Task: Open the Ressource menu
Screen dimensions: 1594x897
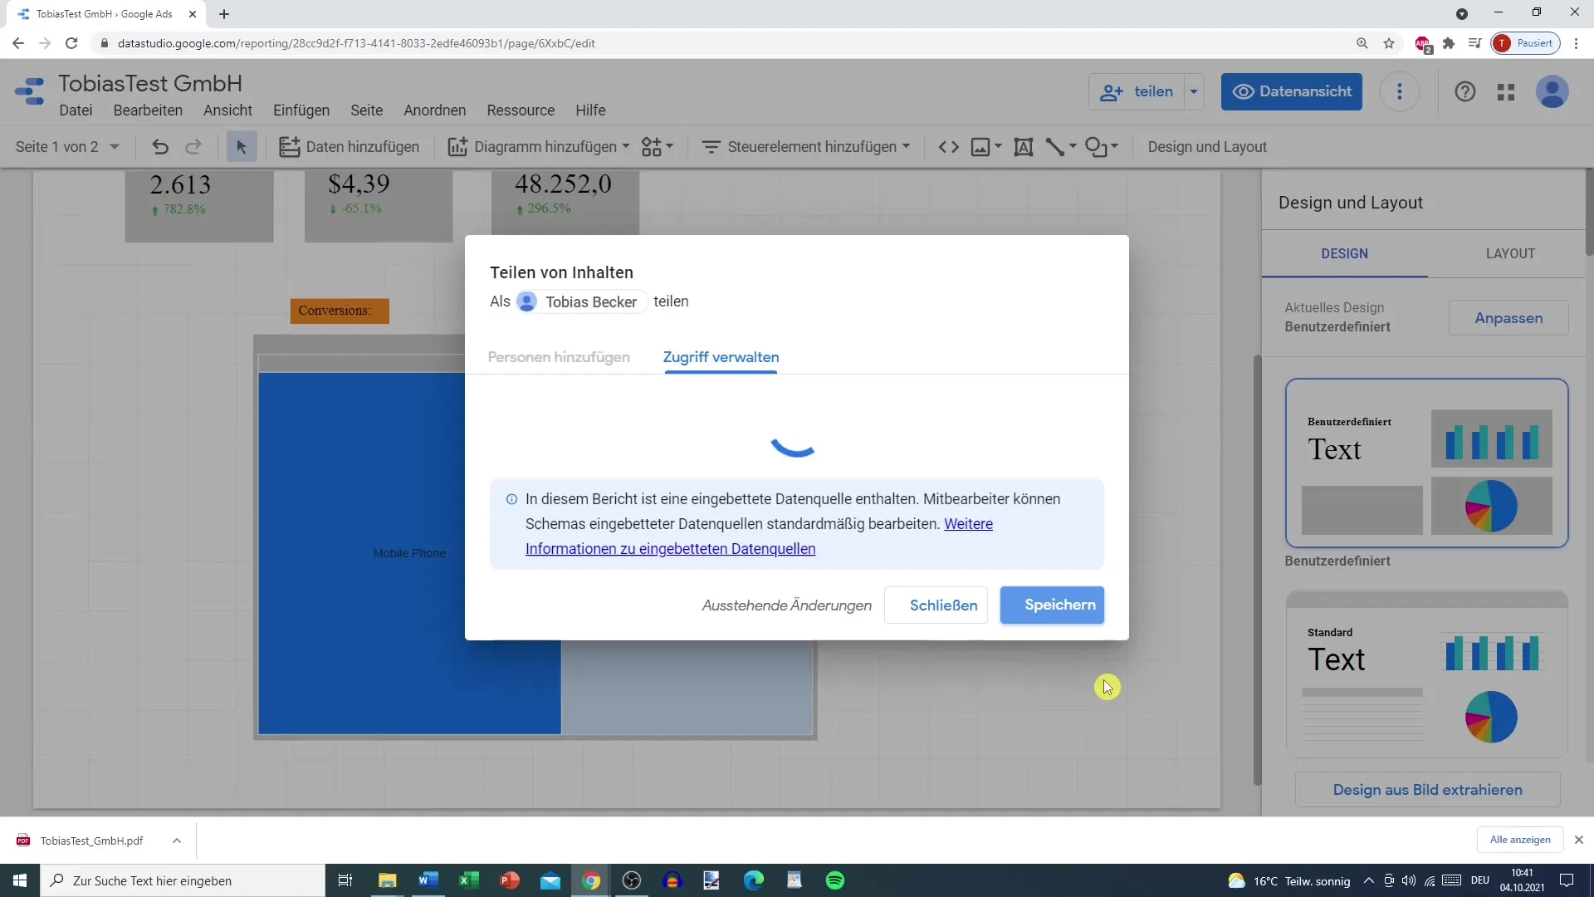Action: tap(520, 110)
